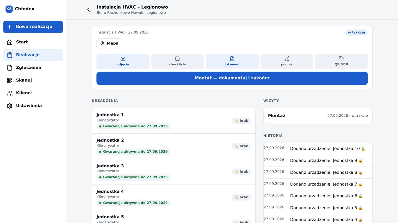The image size is (398, 223).
Task: Click the brak tag on Jednostka 2
Action: [x=241, y=146]
